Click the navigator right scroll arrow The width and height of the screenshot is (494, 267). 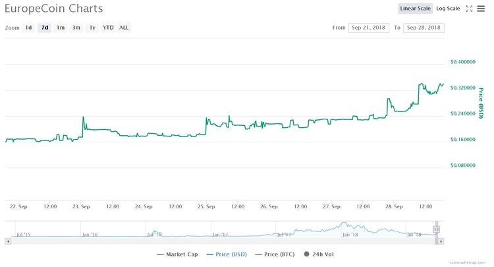tap(441, 241)
